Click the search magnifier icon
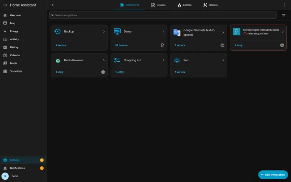The height and width of the screenshot is (182, 291). click(x=53, y=15)
